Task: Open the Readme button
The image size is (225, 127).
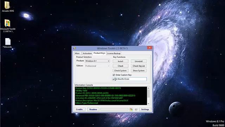Action: (93, 109)
